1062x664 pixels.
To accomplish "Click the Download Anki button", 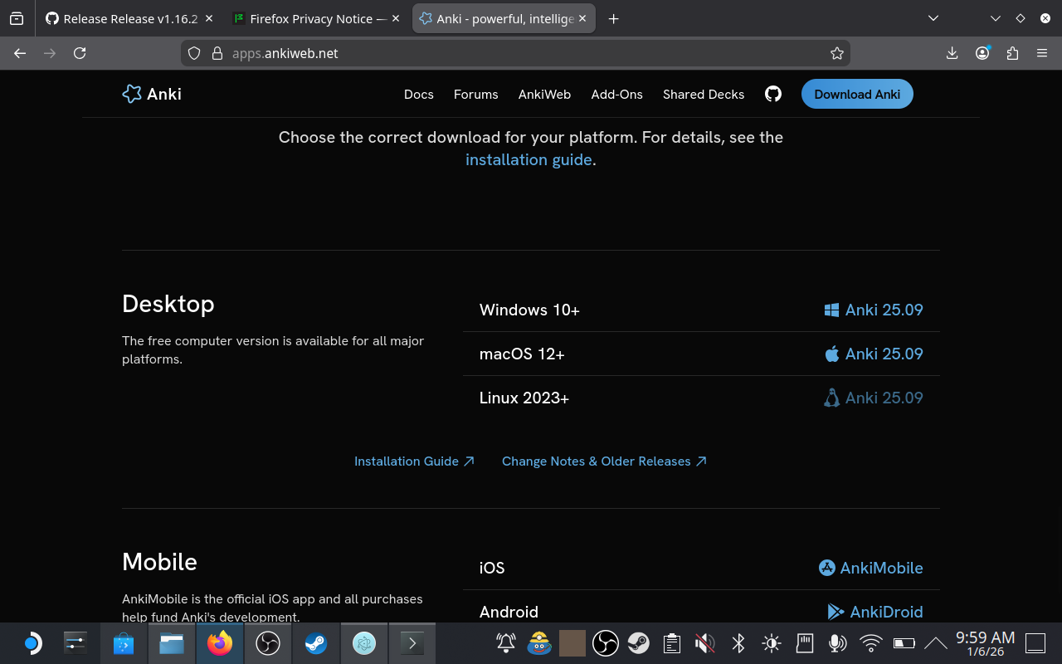I will tap(857, 94).
